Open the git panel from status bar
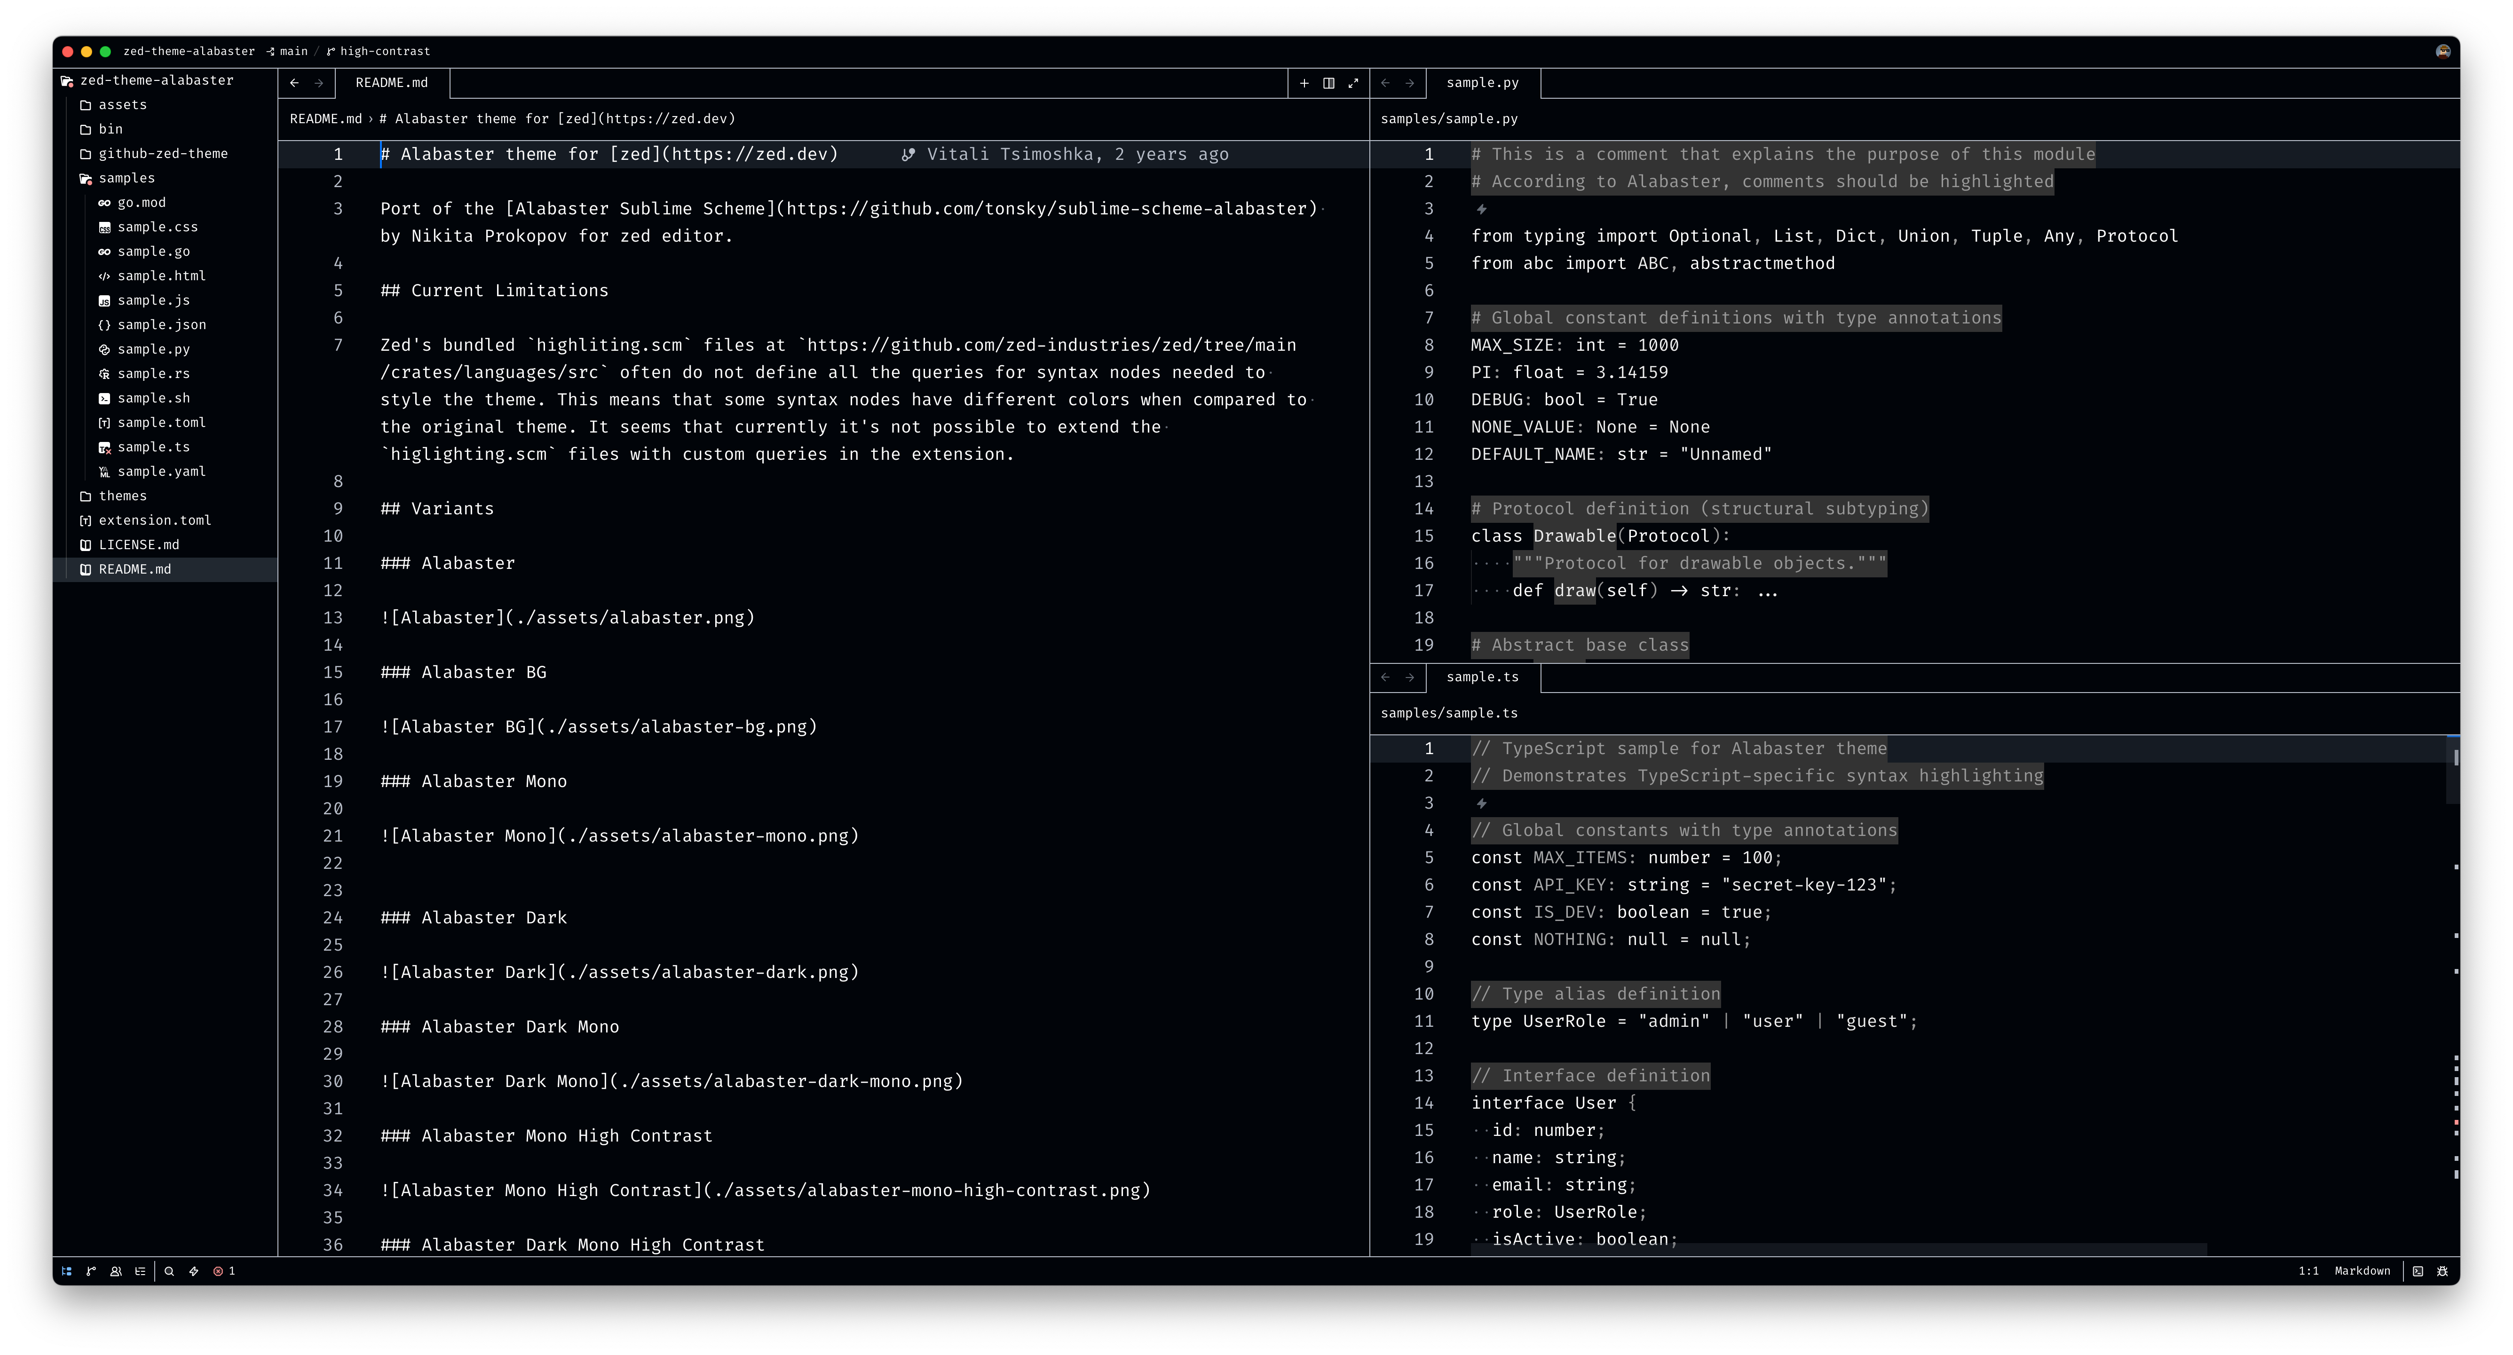This screenshot has height=1355, width=2513. (91, 1271)
